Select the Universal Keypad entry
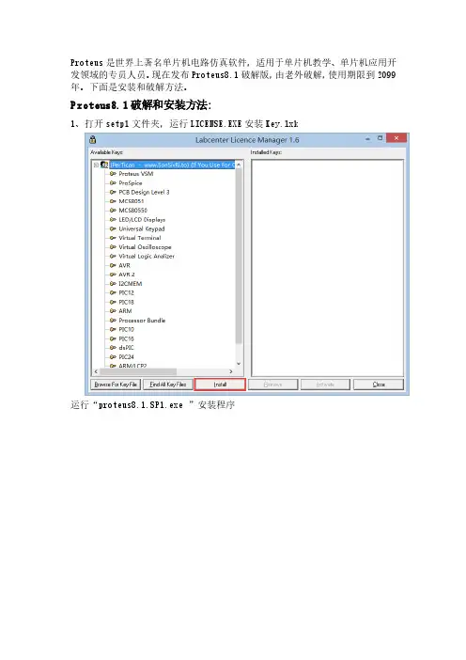 click(x=142, y=229)
